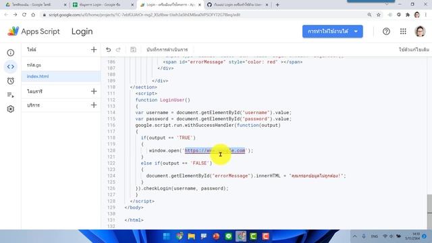Add a new file with plus icon
Viewport: 432px width, 243px height.
pos(94,49)
